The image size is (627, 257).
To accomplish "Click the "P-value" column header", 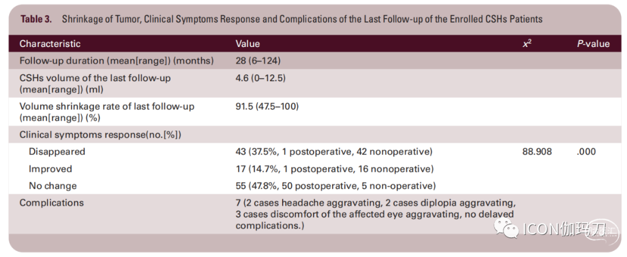I will (593, 44).
